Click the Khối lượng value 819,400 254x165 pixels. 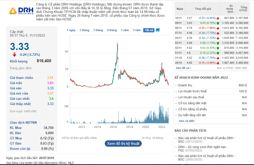[44, 61]
